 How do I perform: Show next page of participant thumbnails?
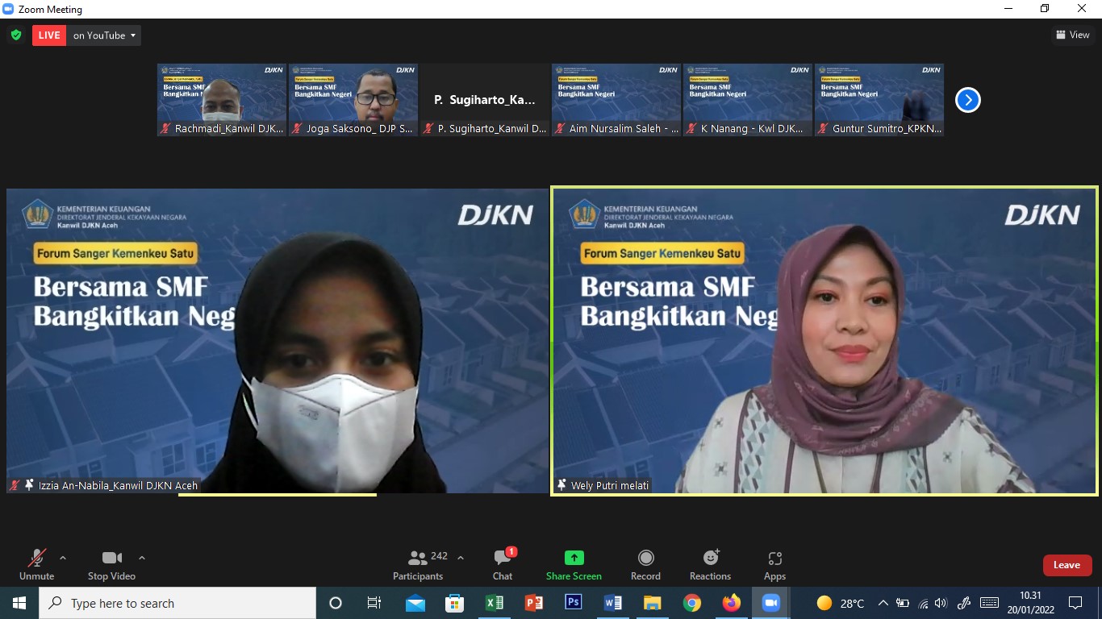tap(967, 100)
